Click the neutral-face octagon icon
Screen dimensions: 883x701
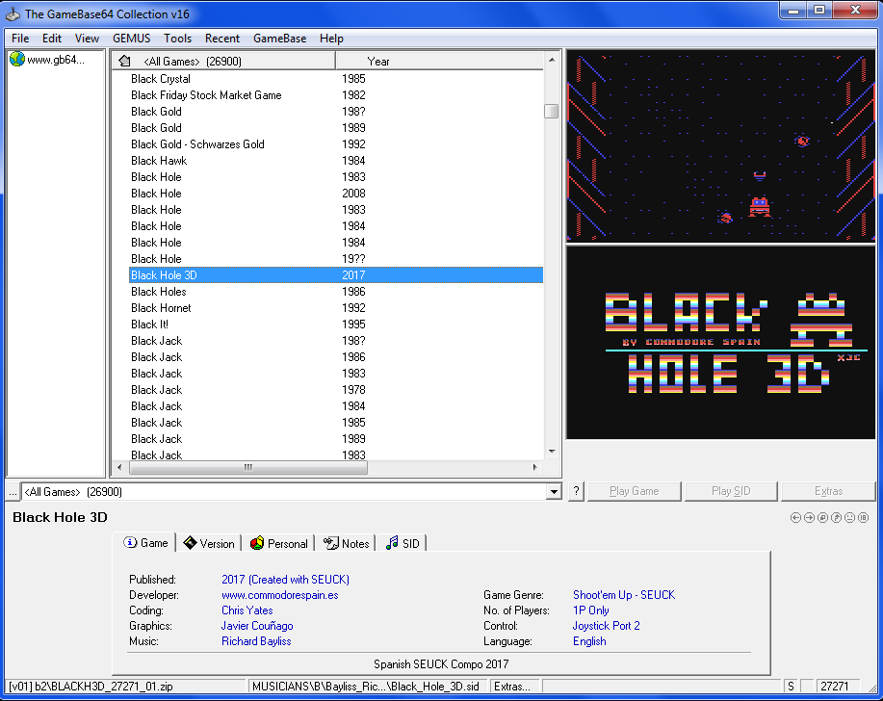[849, 517]
